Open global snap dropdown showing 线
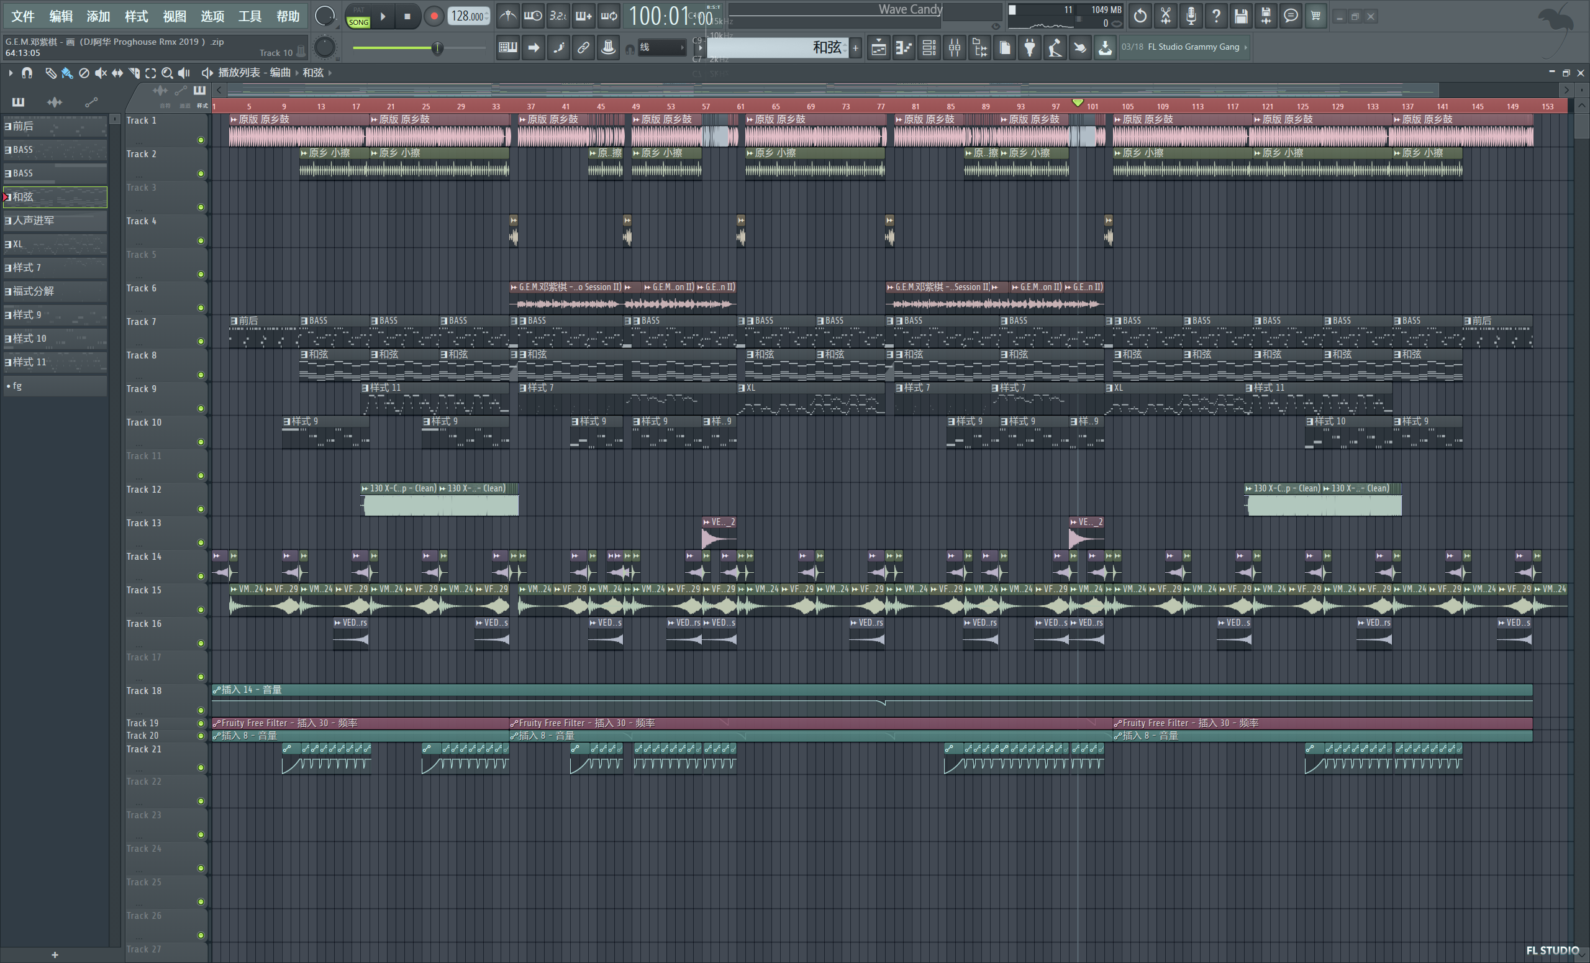This screenshot has width=1590, height=963. [x=662, y=47]
